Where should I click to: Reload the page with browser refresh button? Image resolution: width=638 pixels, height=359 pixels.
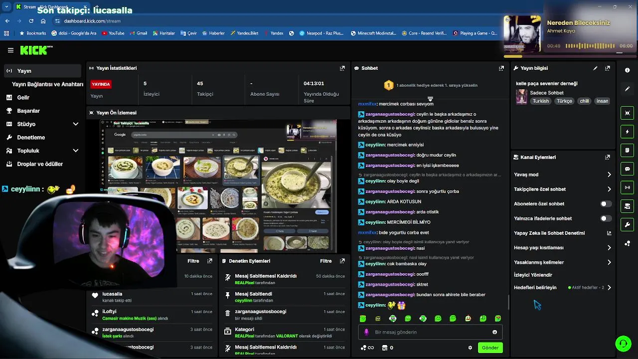[31, 21]
